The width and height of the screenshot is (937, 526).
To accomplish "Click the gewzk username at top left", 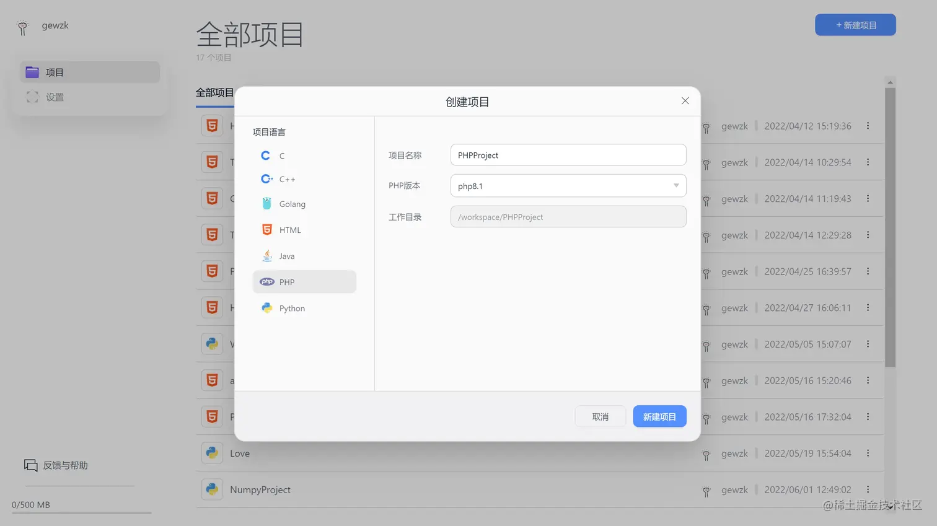I will click(55, 25).
